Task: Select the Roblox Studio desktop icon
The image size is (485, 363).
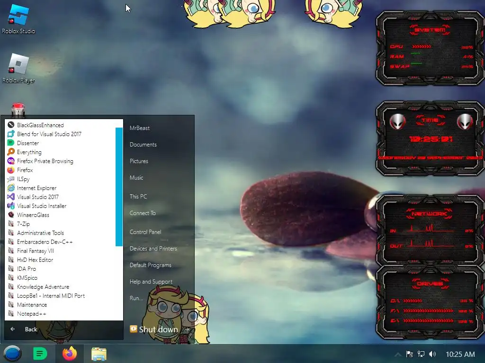Action: tap(18, 19)
